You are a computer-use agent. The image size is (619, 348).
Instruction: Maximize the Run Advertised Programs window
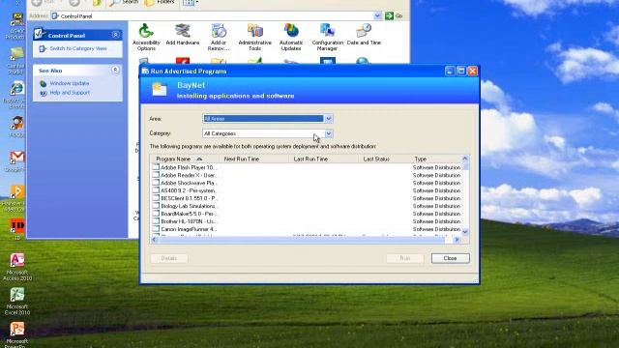[x=460, y=71]
